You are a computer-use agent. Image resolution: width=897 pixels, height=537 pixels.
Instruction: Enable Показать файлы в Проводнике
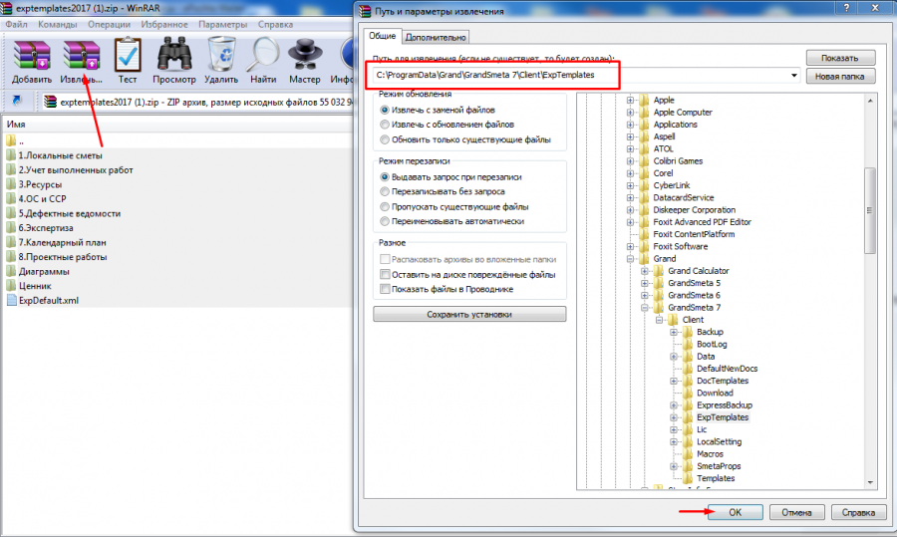pyautogui.click(x=385, y=289)
